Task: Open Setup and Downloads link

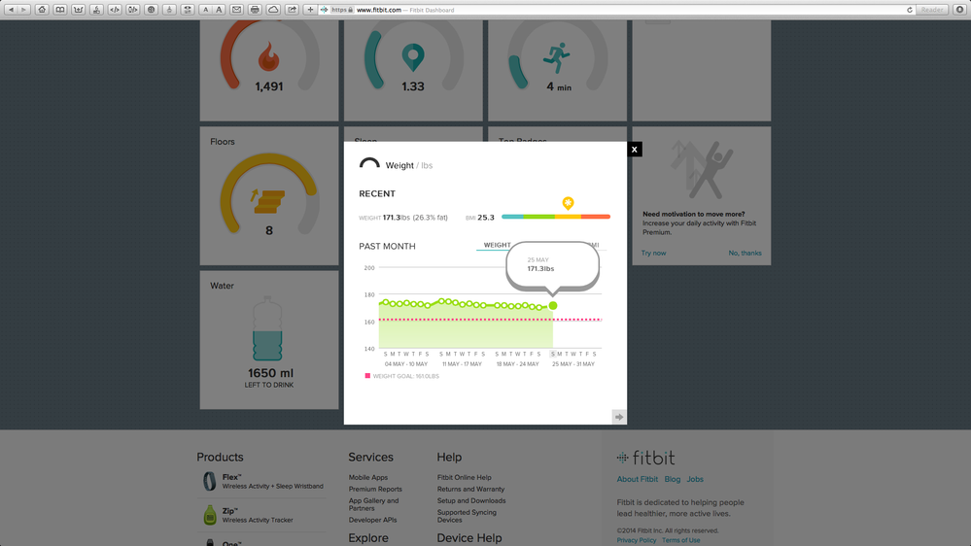Action: (x=471, y=500)
